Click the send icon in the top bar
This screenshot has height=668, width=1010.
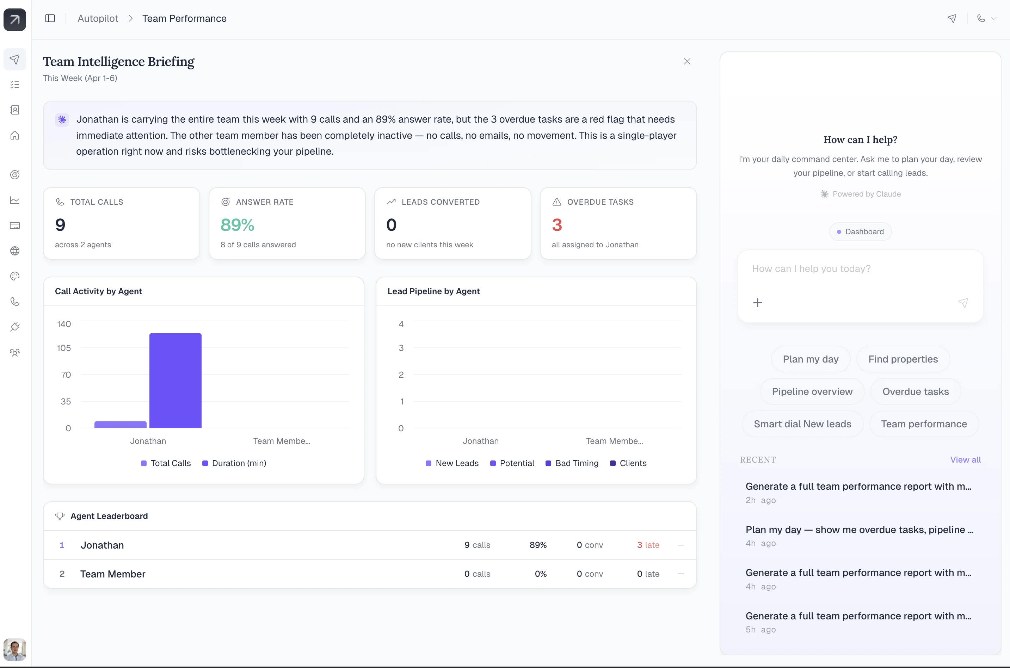click(953, 18)
